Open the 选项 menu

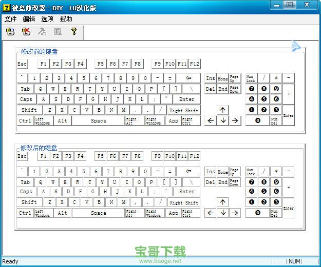47,19
